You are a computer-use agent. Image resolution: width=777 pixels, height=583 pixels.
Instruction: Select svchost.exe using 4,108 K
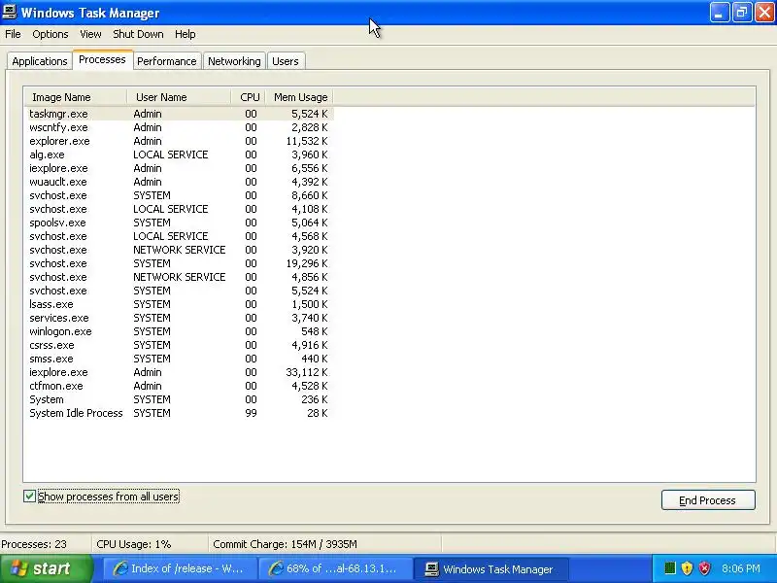pyautogui.click(x=179, y=209)
